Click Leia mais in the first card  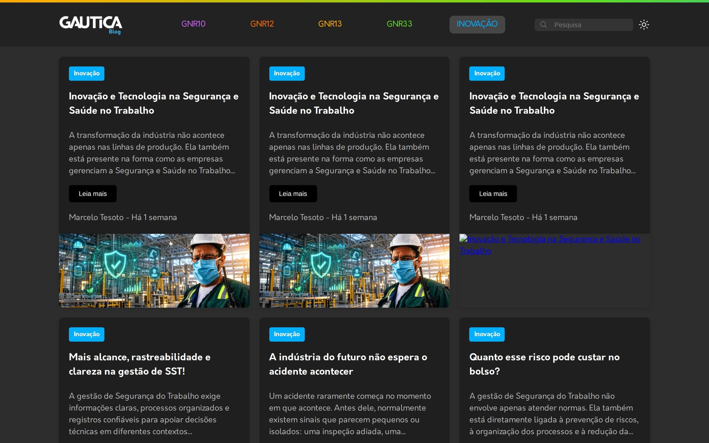93,194
